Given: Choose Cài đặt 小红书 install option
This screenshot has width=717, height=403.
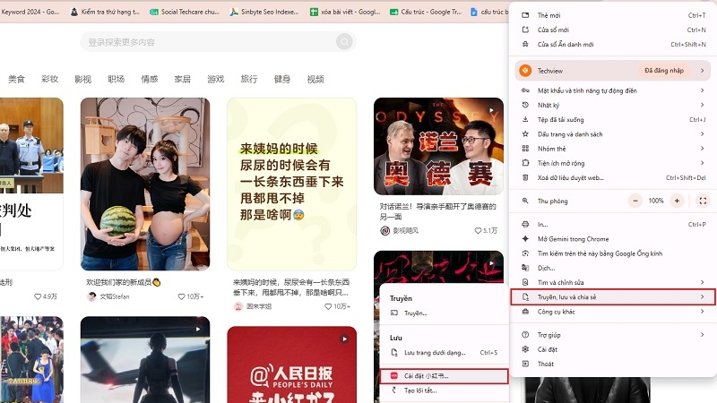Looking at the screenshot, I should tap(444, 376).
